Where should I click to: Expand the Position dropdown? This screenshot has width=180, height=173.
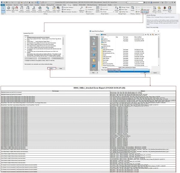[x=89, y=12]
